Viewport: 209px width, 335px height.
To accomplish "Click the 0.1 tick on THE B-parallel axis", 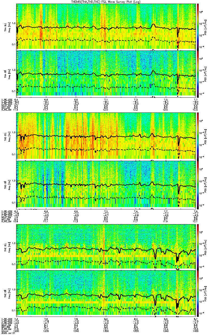I will point(14,310).
